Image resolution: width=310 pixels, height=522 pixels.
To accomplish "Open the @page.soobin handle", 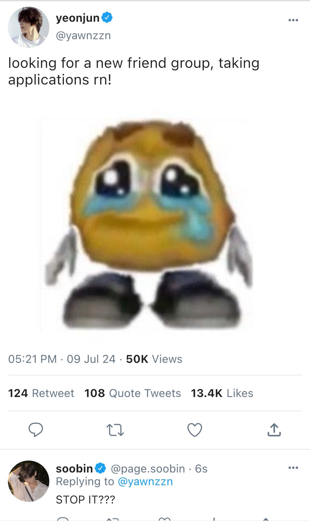I will (148, 469).
